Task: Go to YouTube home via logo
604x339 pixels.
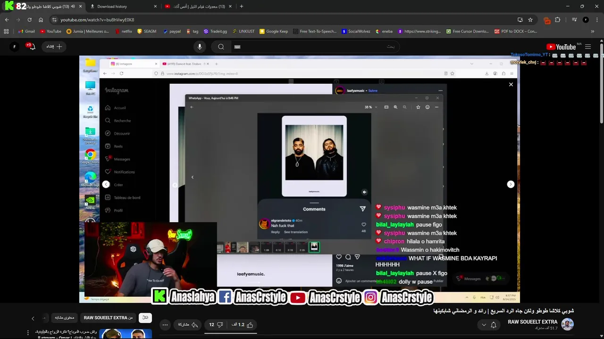Action: [562, 47]
